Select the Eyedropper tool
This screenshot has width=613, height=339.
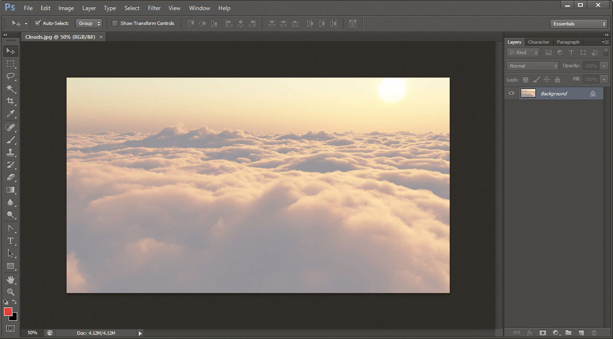(11, 114)
